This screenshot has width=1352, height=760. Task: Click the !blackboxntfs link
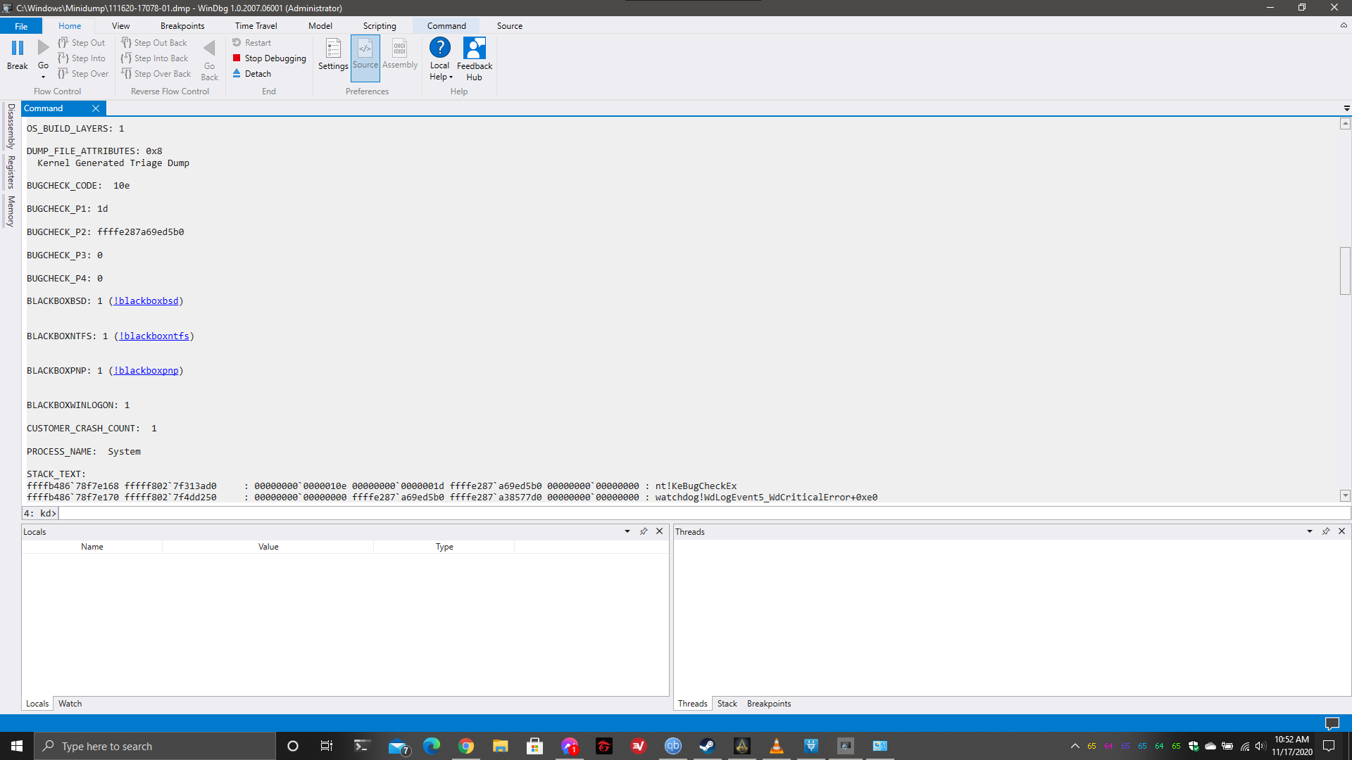154,336
